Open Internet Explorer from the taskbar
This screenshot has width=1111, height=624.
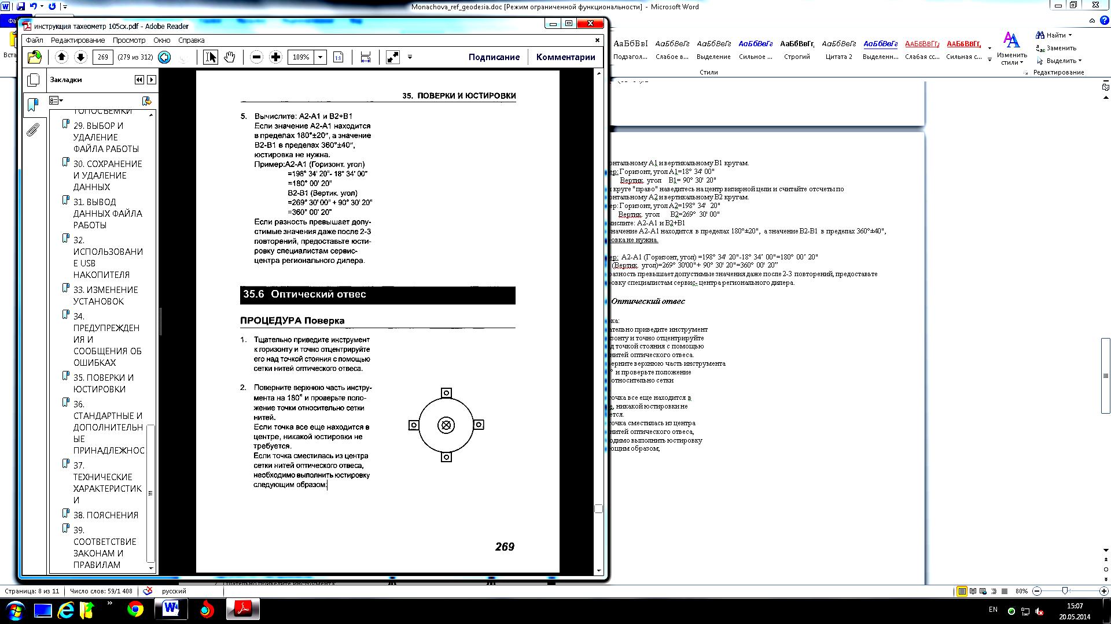pyautogui.click(x=66, y=610)
